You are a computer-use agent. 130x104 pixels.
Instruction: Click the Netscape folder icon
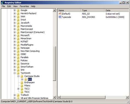click(x=18, y=48)
